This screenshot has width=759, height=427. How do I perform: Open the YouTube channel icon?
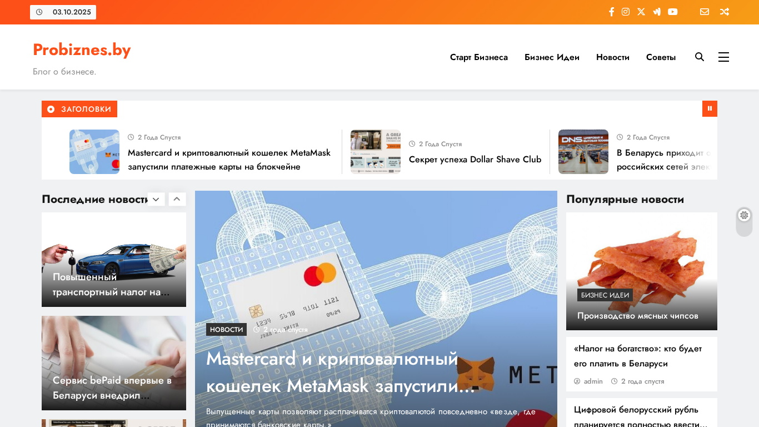[x=673, y=12]
